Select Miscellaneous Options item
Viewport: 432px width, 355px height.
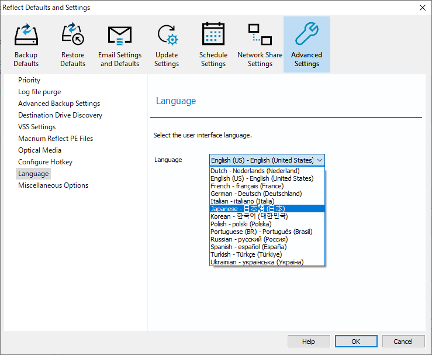(x=53, y=185)
